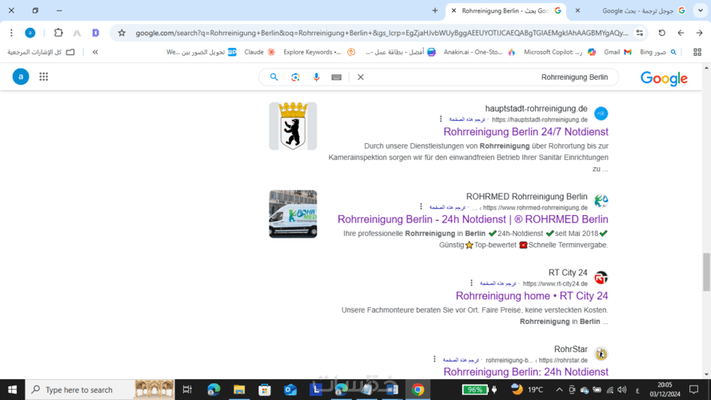Viewport: 711px width, 400px height.
Task: Click the ROHRMED site favicon
Action: point(601,201)
